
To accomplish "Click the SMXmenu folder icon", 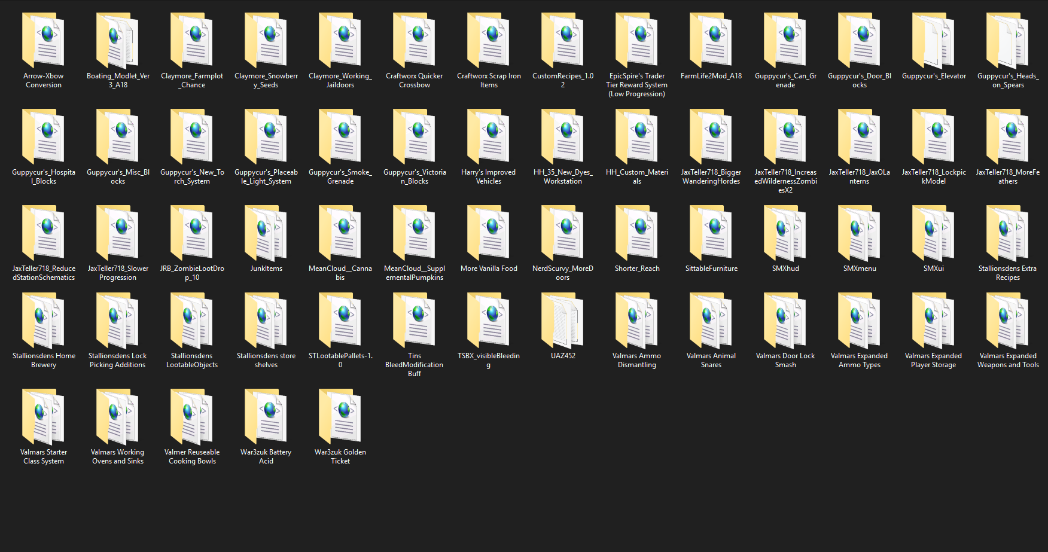I will (x=860, y=233).
